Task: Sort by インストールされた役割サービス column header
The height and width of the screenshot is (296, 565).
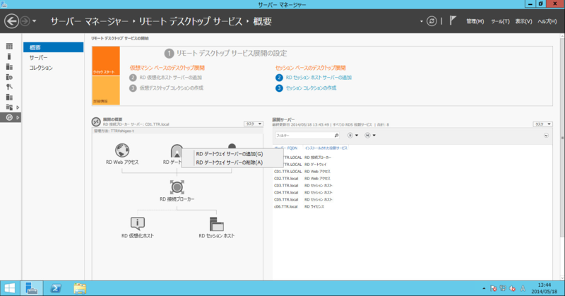Action: 326,148
